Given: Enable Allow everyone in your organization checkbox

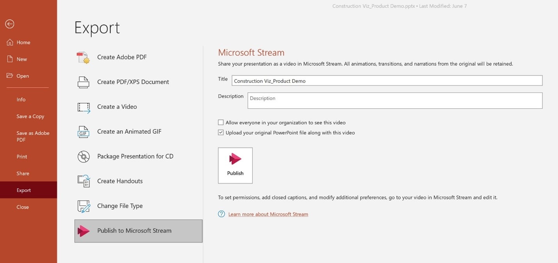Looking at the screenshot, I should tap(221, 123).
